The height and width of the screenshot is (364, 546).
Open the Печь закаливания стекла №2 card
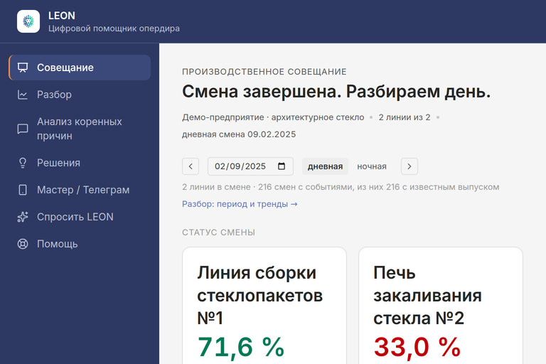tap(441, 306)
